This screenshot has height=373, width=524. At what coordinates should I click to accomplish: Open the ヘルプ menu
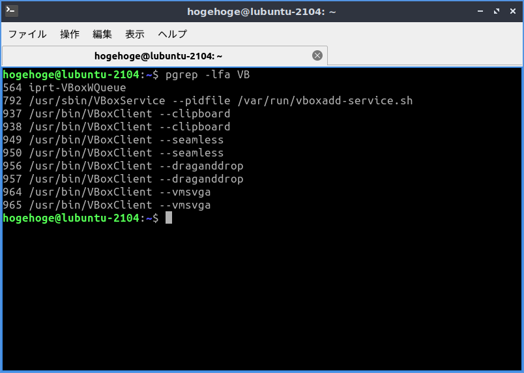173,34
